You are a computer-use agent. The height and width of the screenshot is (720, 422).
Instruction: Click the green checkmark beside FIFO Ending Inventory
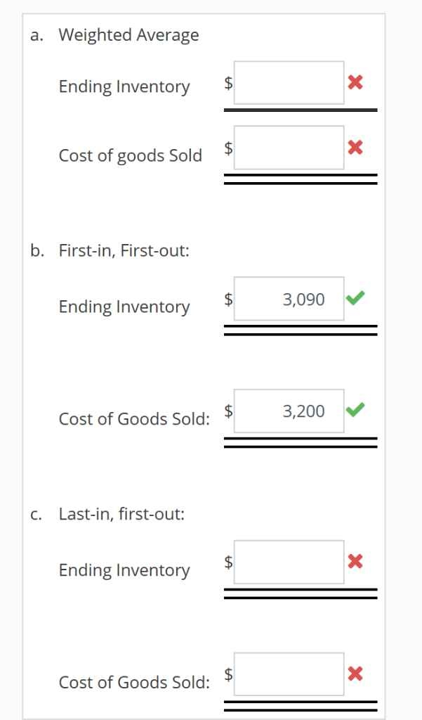pyautogui.click(x=355, y=298)
